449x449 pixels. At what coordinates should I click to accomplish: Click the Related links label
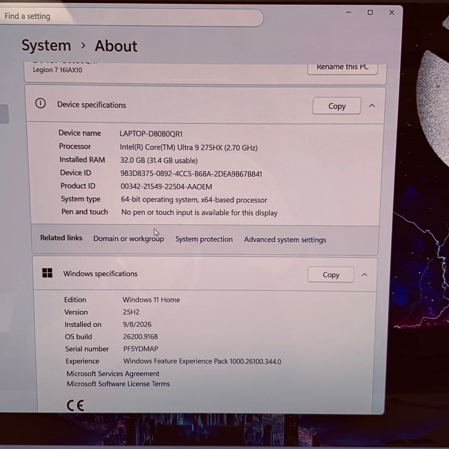[x=61, y=238]
